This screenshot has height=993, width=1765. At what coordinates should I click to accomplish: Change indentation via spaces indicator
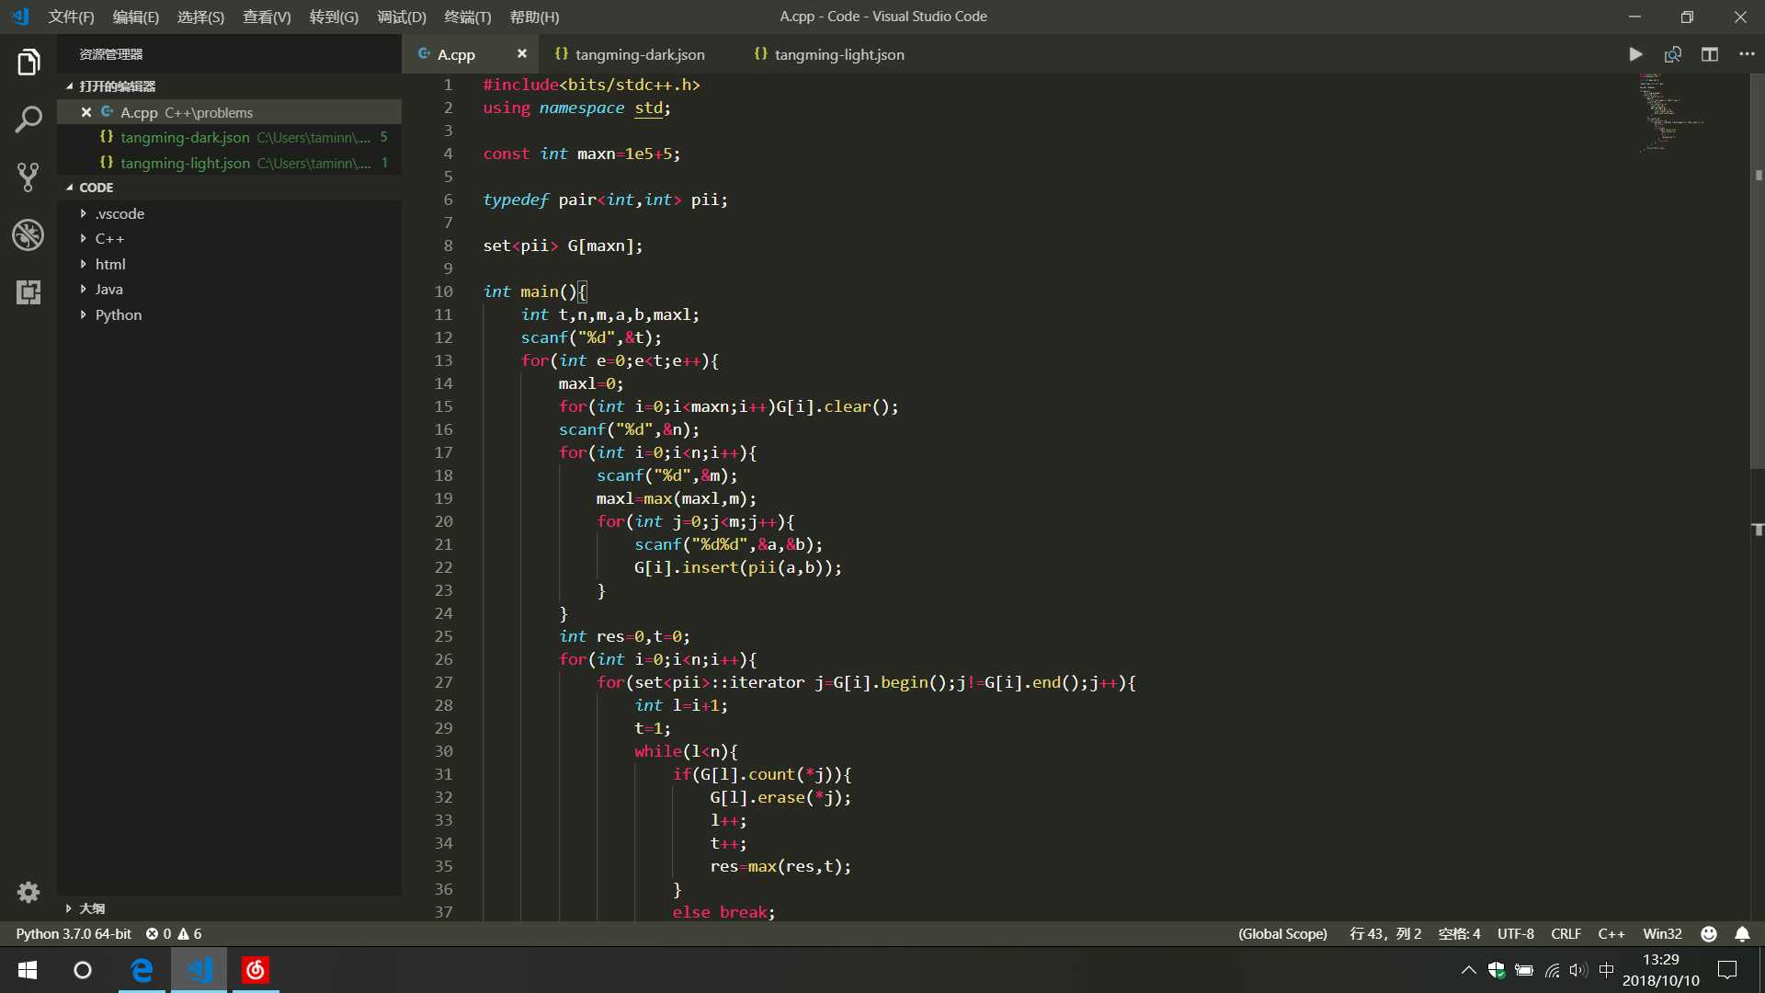click(x=1459, y=933)
